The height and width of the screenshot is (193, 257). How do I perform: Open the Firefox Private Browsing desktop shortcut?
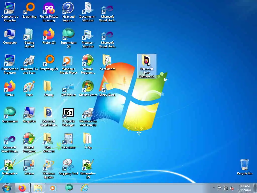[x=49, y=12]
